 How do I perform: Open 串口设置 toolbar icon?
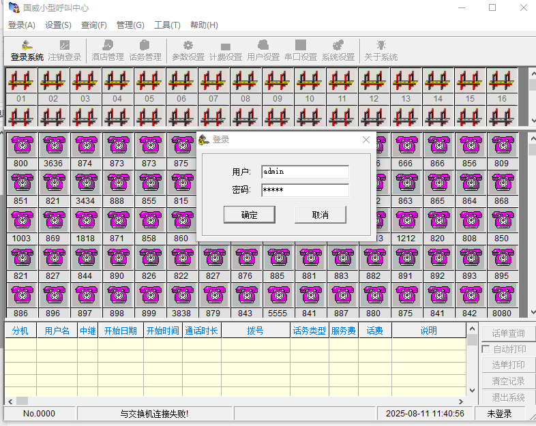pyautogui.click(x=301, y=50)
